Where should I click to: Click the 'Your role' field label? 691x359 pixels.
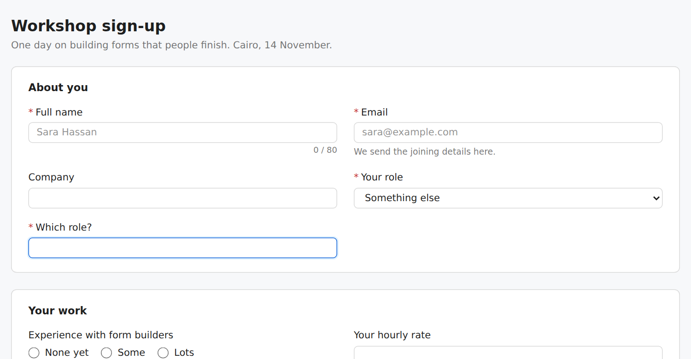(x=382, y=177)
